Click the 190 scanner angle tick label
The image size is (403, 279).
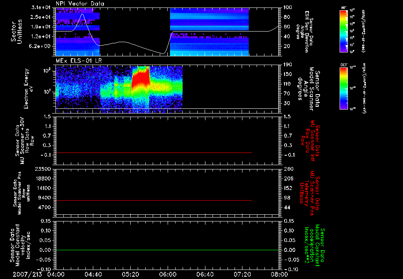[x=288, y=64]
